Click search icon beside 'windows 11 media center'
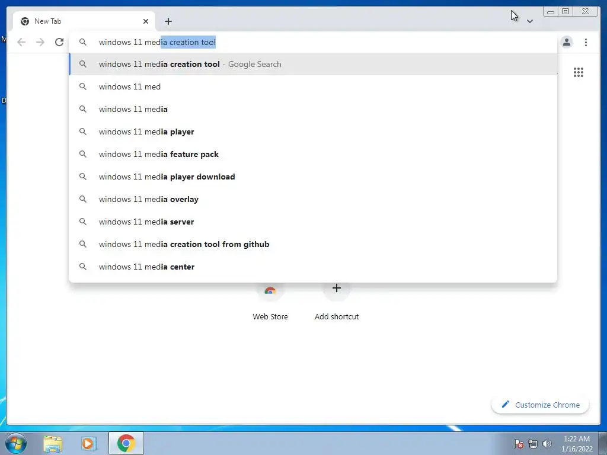The height and width of the screenshot is (455, 607). [x=83, y=267]
